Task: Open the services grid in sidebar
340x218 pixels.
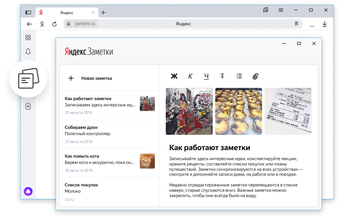Action: click(x=28, y=38)
